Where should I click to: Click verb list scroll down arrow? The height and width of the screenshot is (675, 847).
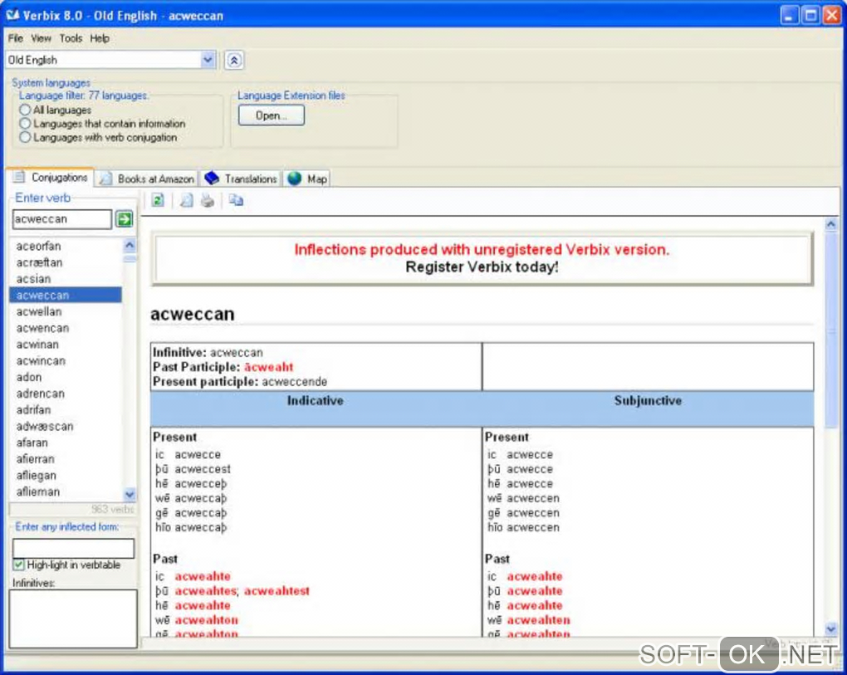coord(130,493)
